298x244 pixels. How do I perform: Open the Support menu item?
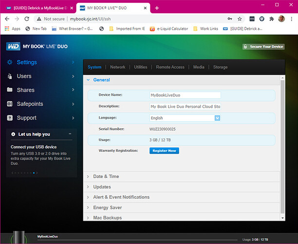(x=27, y=118)
